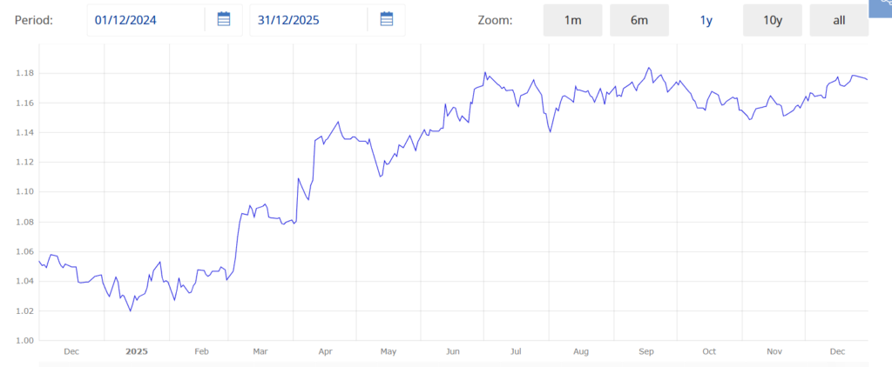Click the start date field 01/12/2024

click(x=145, y=20)
